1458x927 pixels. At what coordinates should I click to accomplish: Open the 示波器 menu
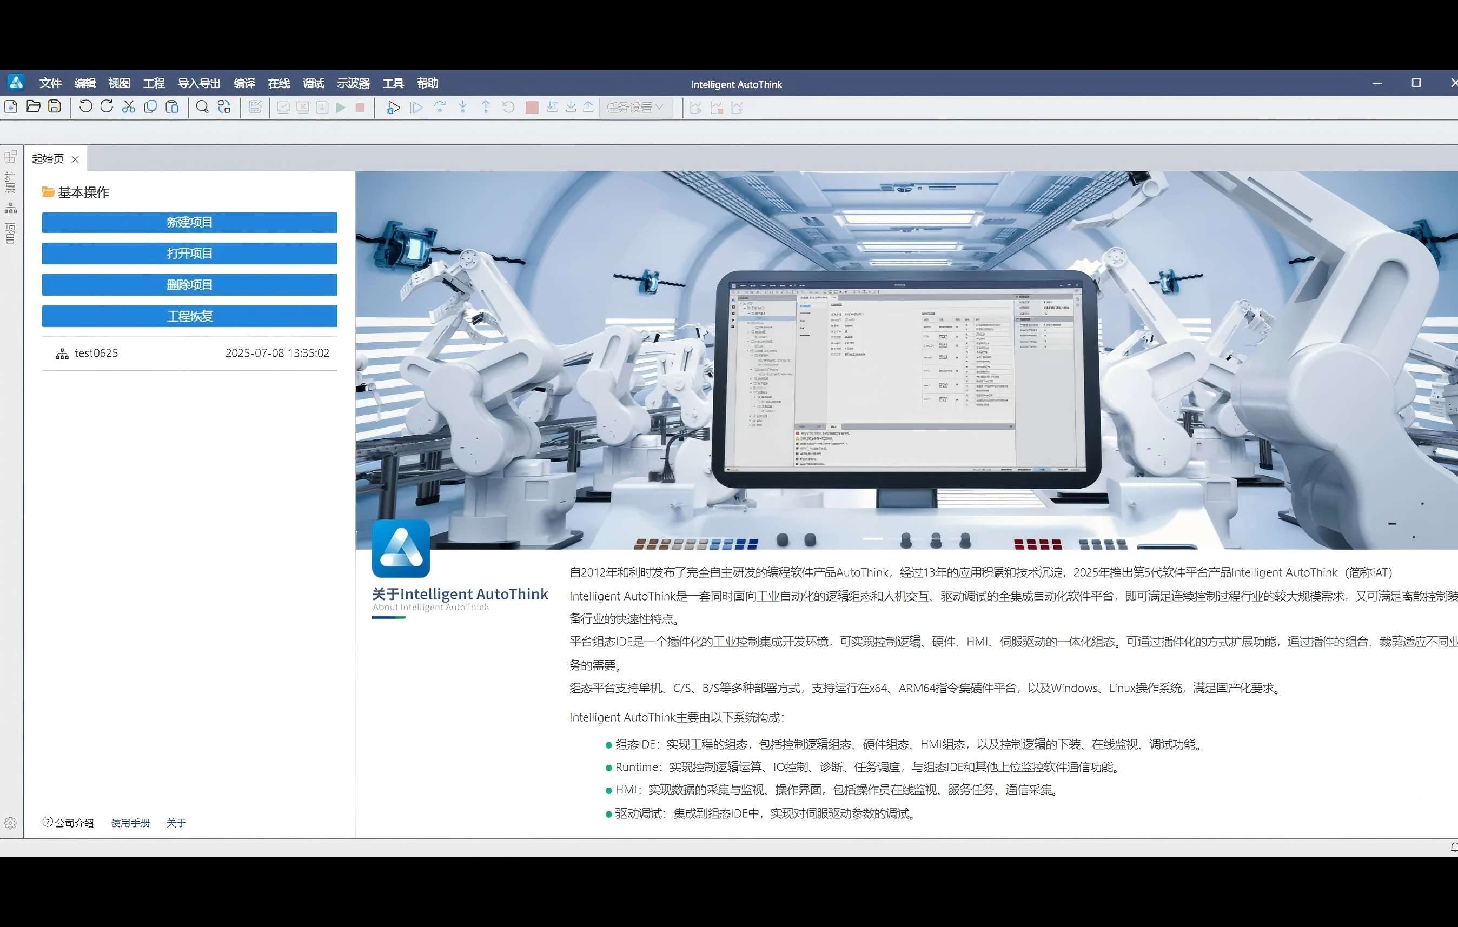[353, 83]
